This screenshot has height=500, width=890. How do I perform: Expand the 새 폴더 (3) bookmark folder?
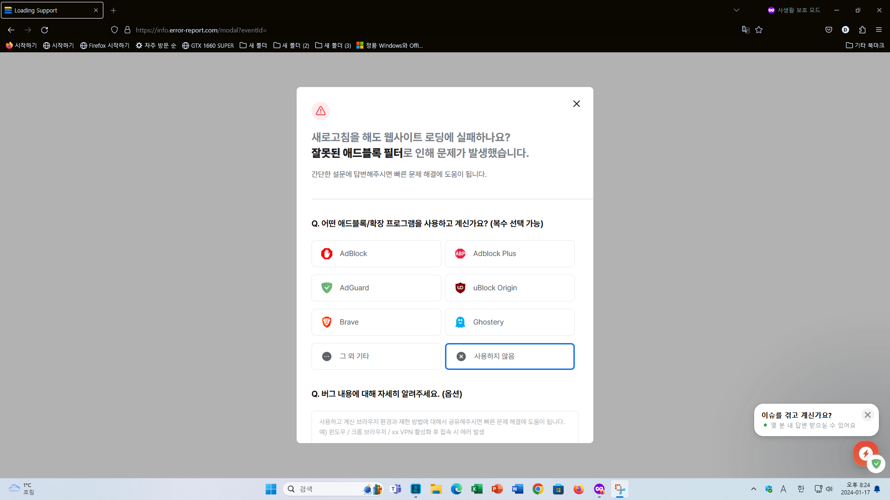333,45
